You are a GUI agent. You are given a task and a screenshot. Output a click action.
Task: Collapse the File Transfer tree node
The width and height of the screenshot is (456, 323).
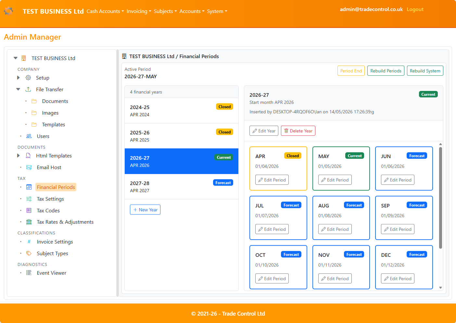click(x=18, y=89)
